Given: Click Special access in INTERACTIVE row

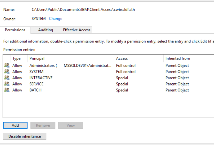Looking at the screenshot, I should click(x=122, y=78).
